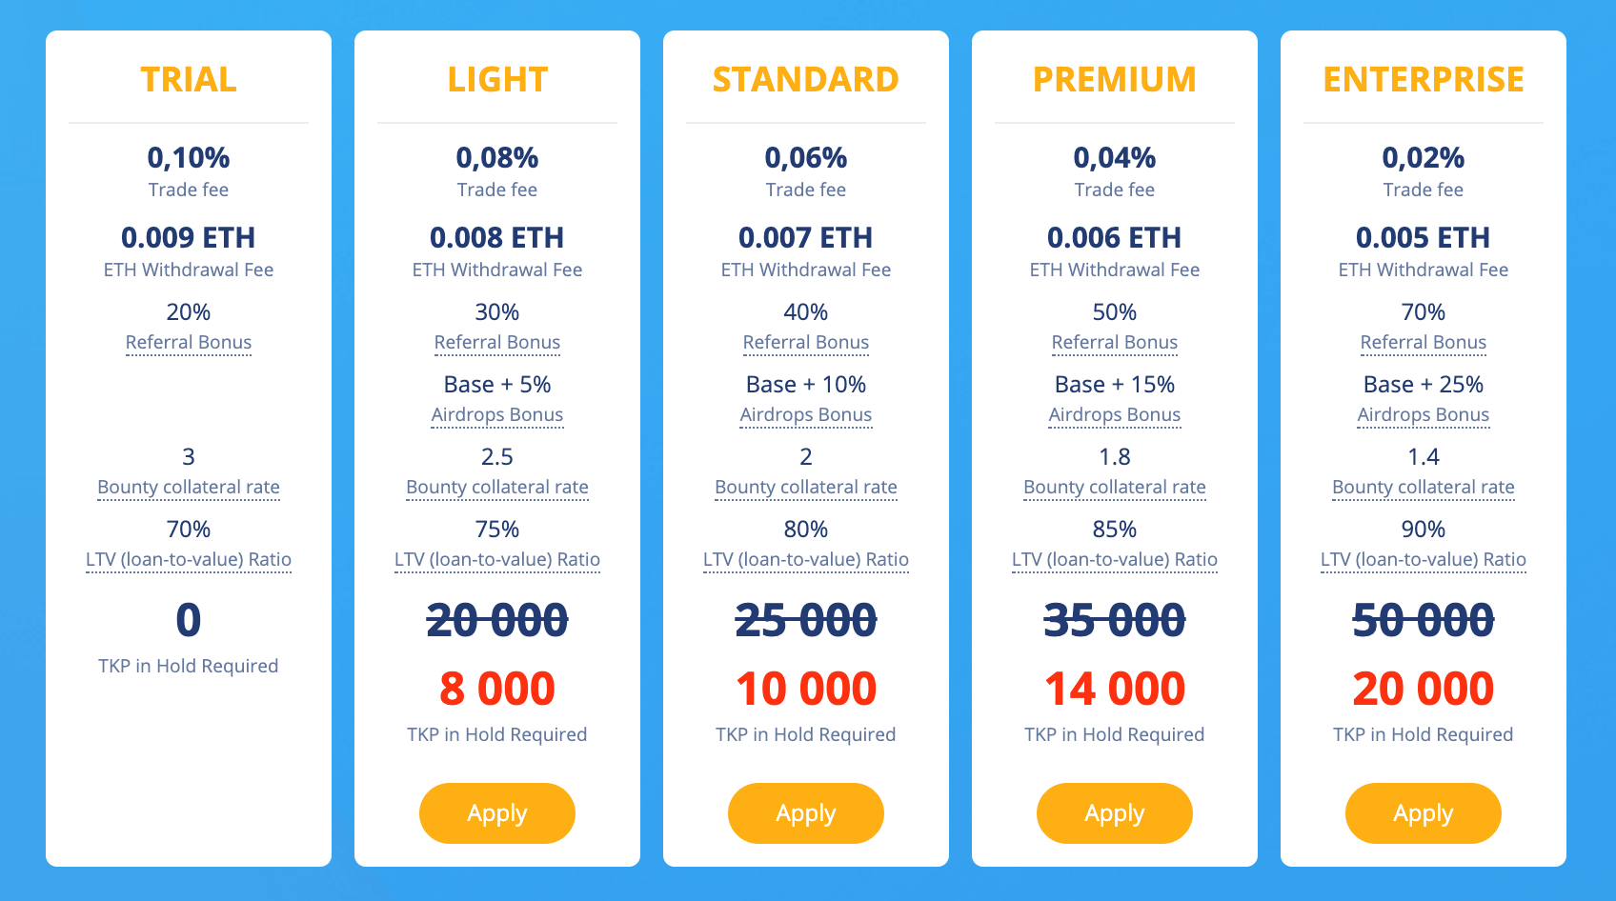Open Airdrops Bonus link in PREMIUM card
The width and height of the screenshot is (1616, 901).
point(1115,414)
